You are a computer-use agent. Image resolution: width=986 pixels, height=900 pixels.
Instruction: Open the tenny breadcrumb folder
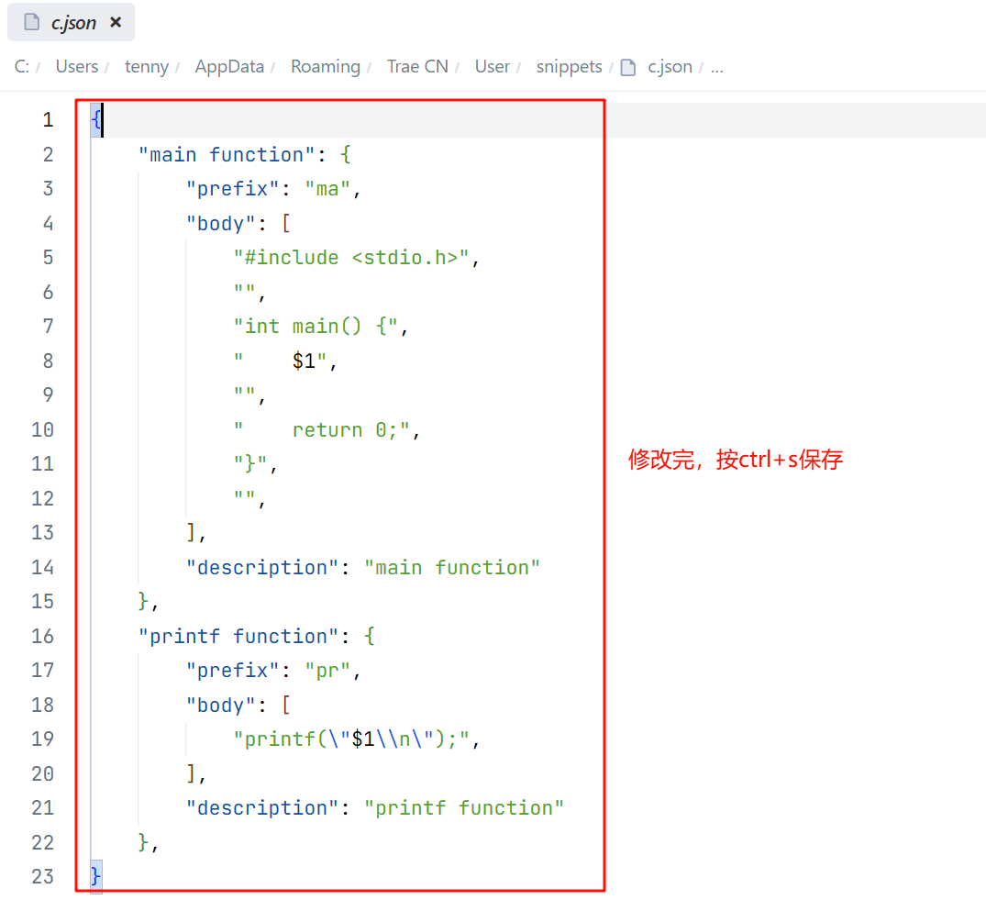click(147, 67)
